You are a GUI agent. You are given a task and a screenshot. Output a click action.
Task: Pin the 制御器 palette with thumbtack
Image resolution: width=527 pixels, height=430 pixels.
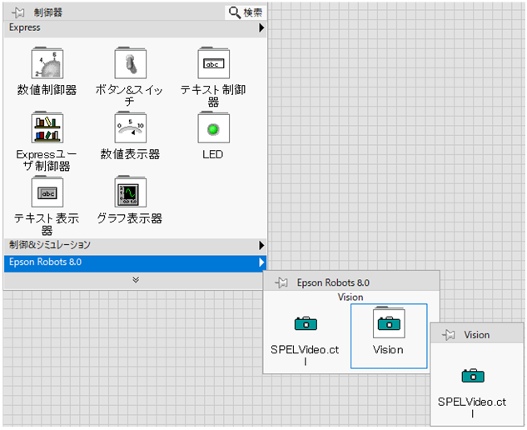17,12
